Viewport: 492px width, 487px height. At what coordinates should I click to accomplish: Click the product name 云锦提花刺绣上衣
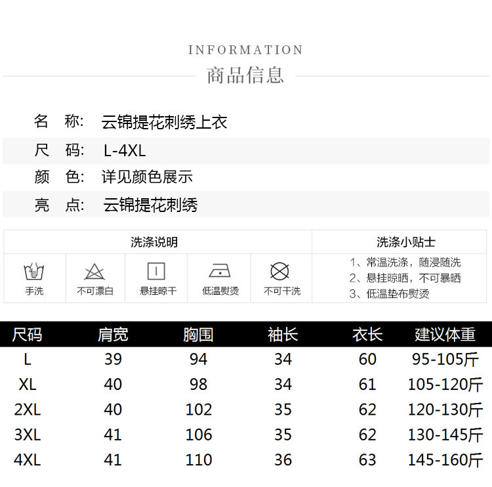click(x=165, y=122)
